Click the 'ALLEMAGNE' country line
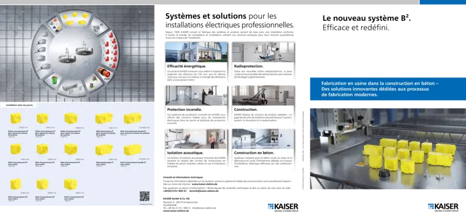This screenshot has width=466, height=219. pos(170,205)
